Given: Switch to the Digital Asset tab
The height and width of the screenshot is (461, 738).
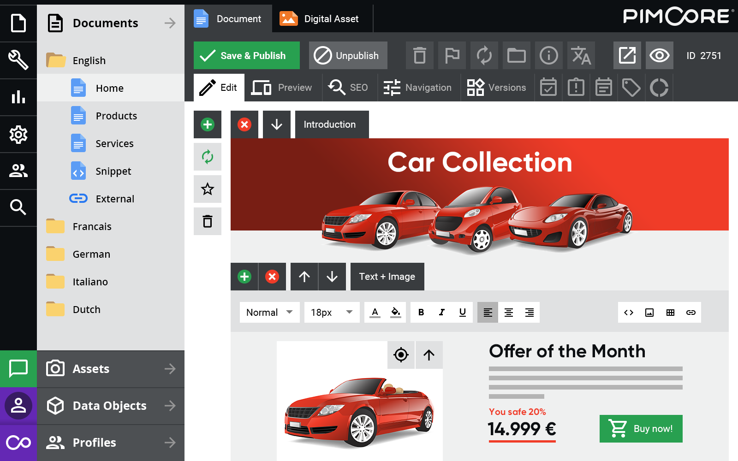Looking at the screenshot, I should (321, 18).
